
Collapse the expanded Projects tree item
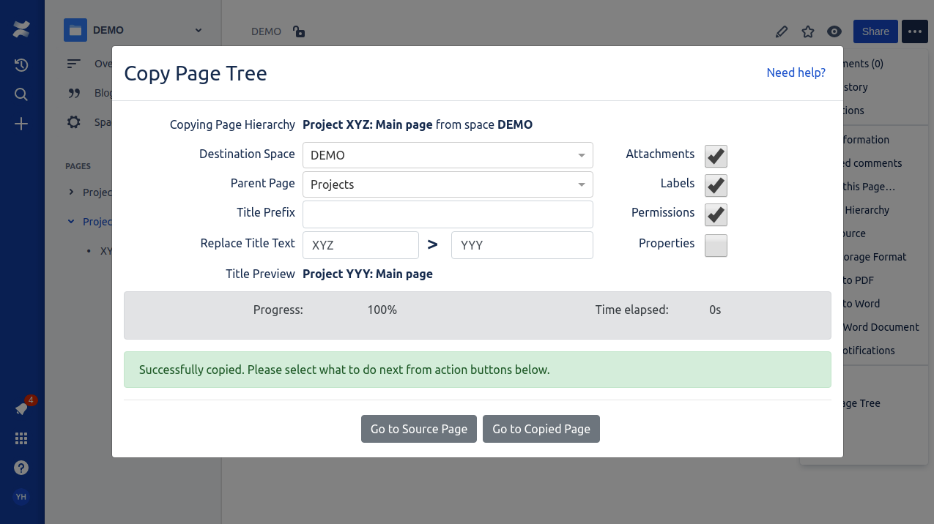[71, 221]
